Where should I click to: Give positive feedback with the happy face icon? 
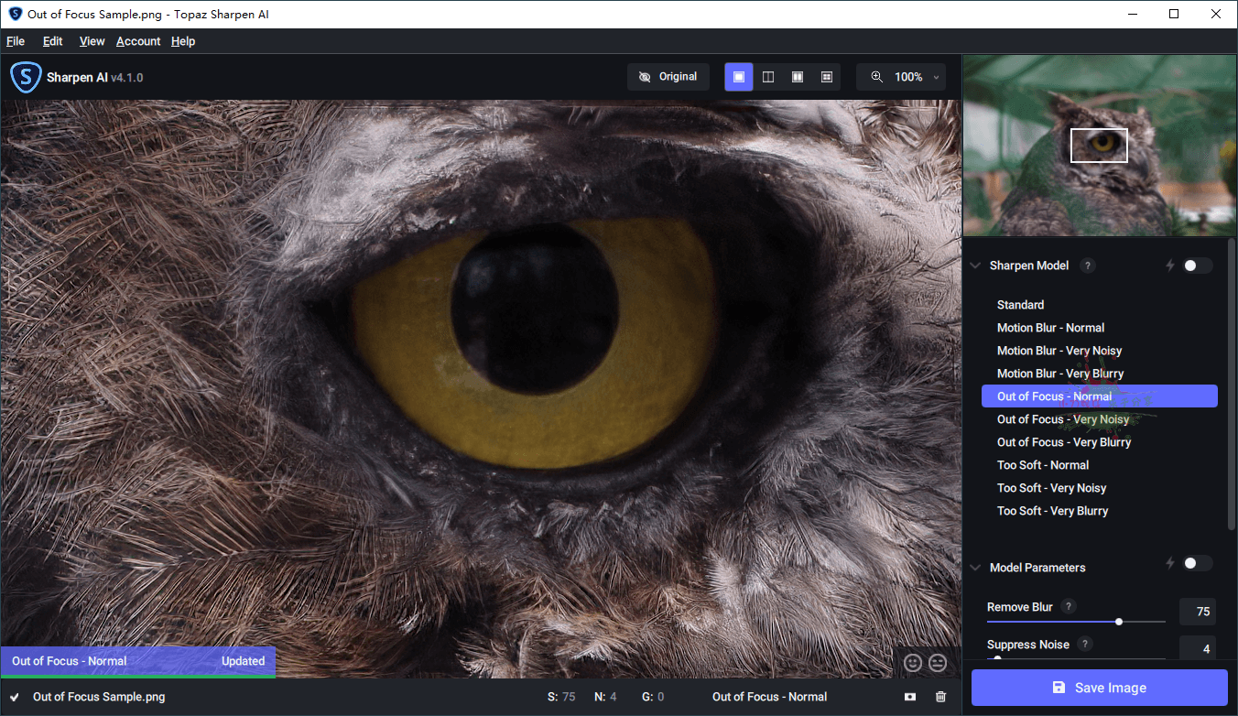pos(912,662)
